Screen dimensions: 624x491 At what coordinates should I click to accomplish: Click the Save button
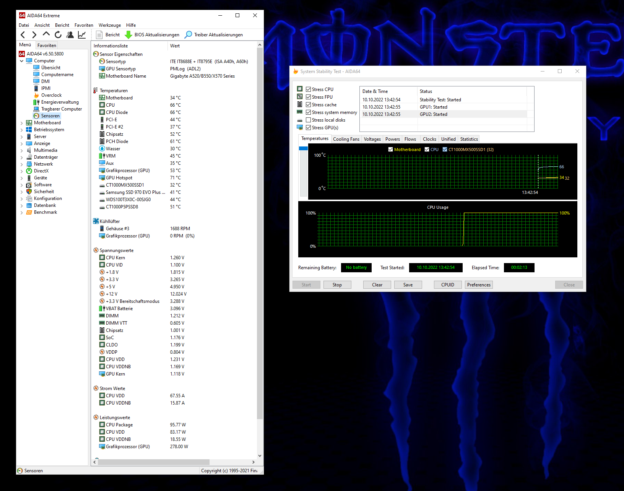tap(408, 285)
